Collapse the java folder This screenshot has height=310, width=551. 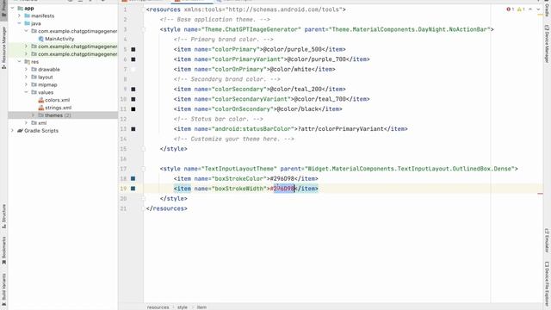coord(19,23)
